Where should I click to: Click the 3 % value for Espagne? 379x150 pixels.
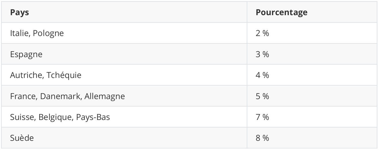262,54
